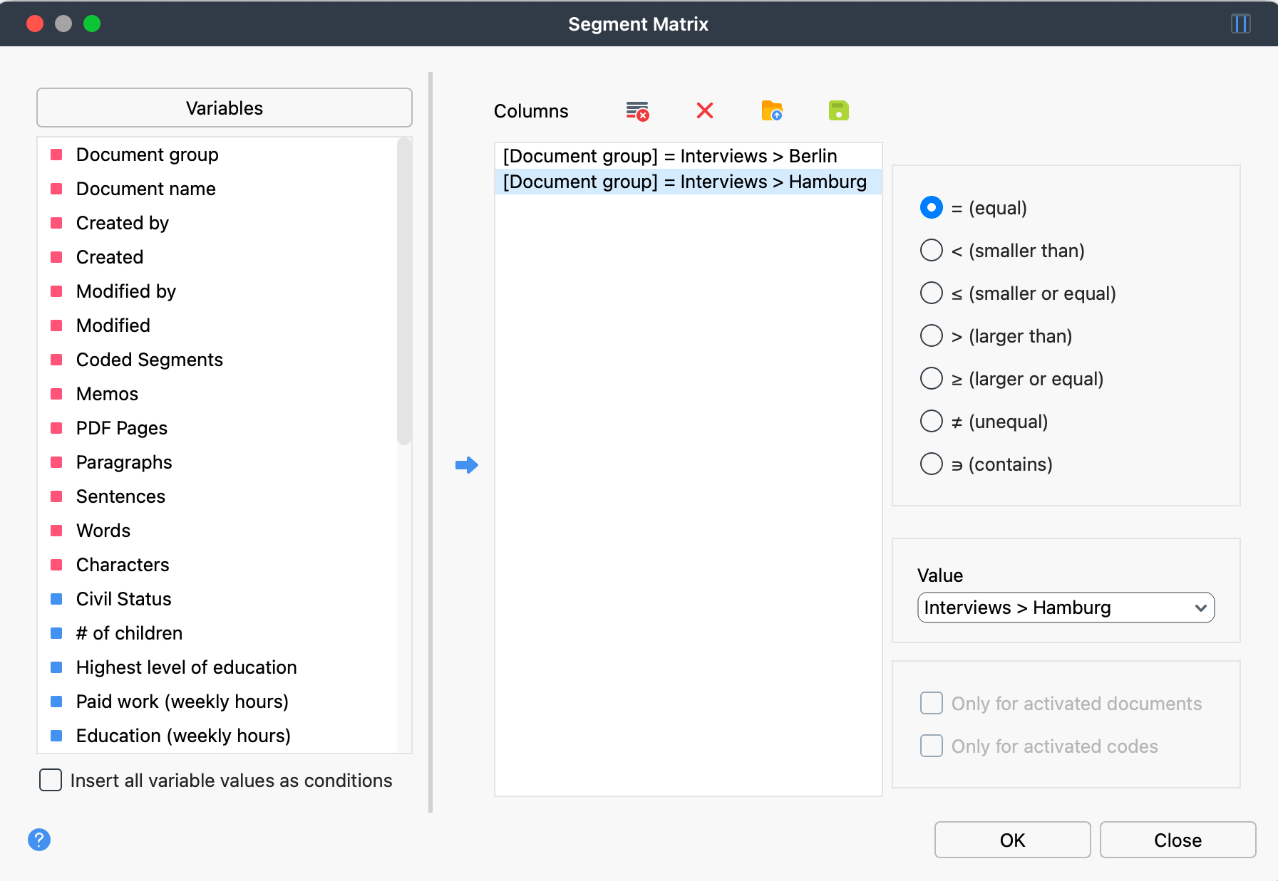Select the Highest level of education variable
The height and width of the screenshot is (881, 1278).
(186, 667)
